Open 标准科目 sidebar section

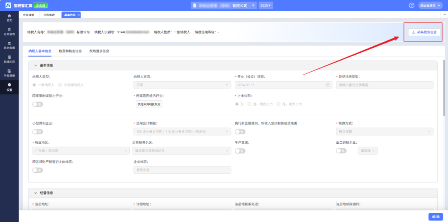[x=9, y=59]
